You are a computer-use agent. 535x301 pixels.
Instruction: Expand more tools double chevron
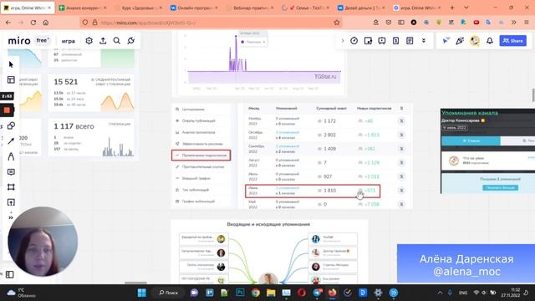(11, 217)
